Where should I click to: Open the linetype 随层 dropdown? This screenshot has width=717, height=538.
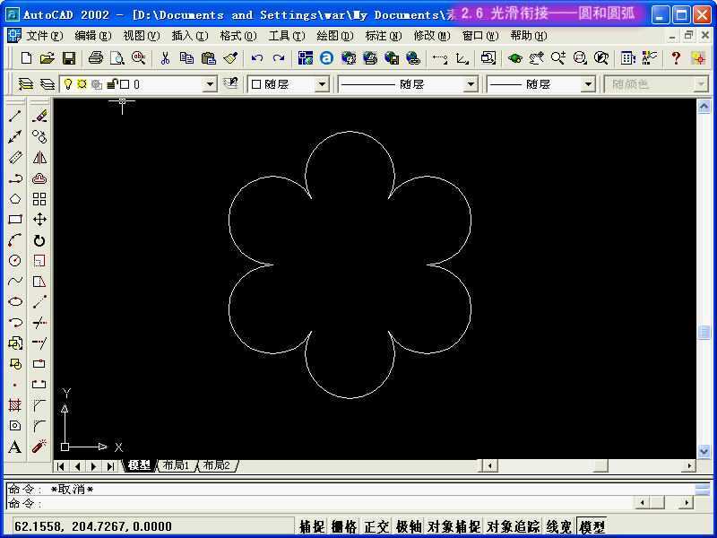click(471, 84)
